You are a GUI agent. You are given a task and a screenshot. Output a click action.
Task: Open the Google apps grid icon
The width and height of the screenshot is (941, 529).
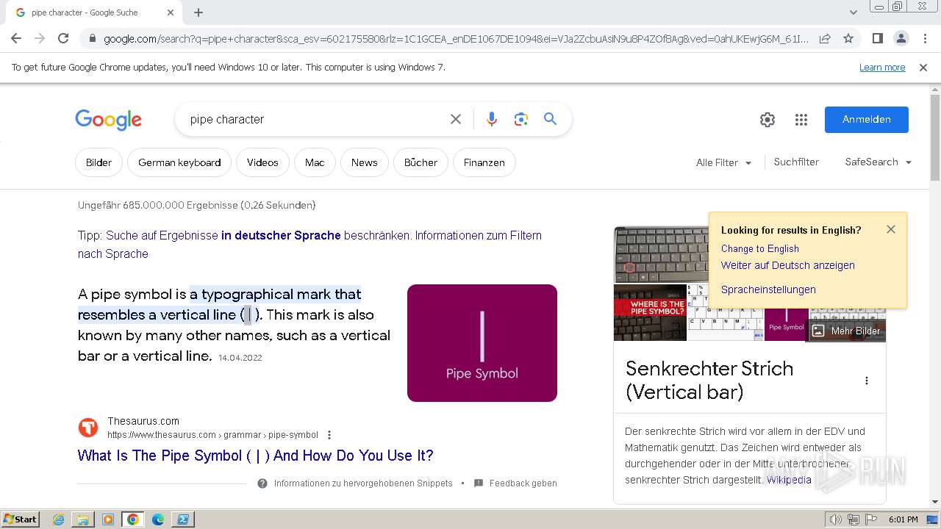click(x=801, y=120)
